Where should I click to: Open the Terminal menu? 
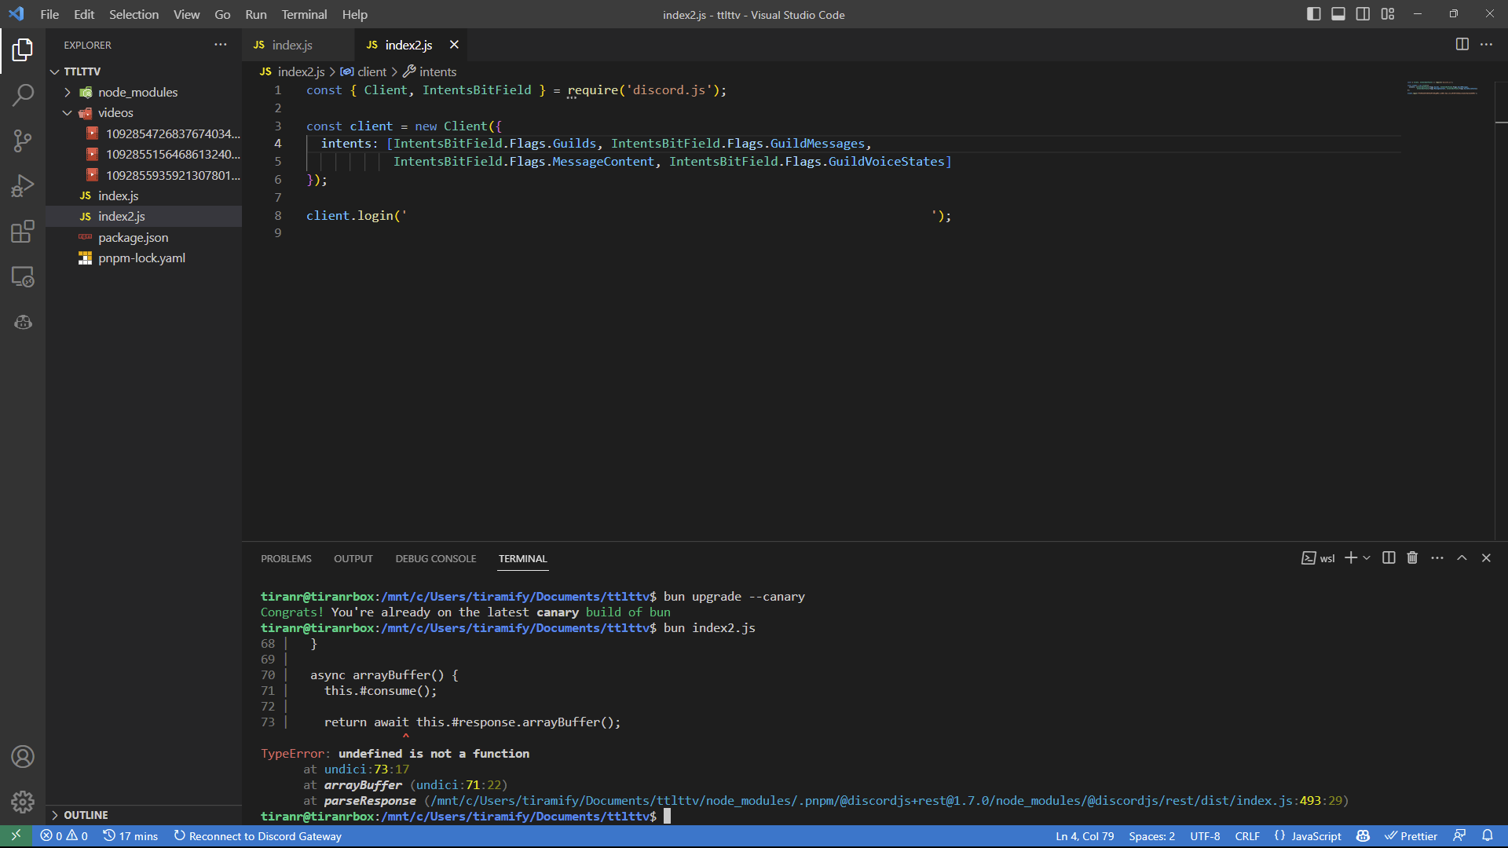(x=303, y=14)
